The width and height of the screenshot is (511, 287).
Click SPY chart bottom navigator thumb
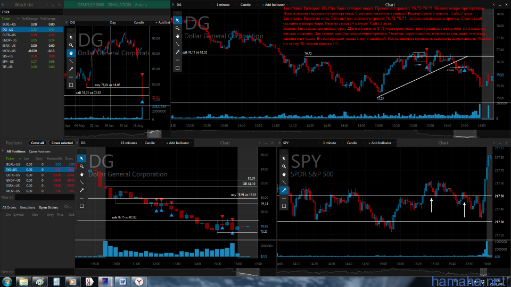(483, 272)
